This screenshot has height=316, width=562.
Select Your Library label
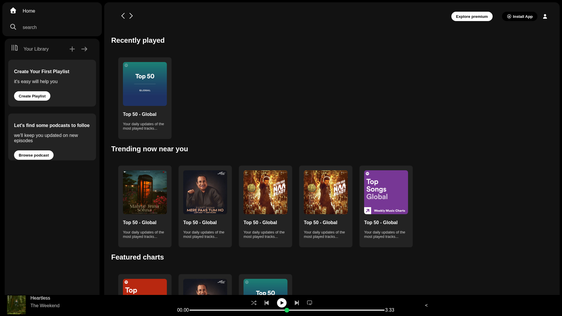[36, 49]
